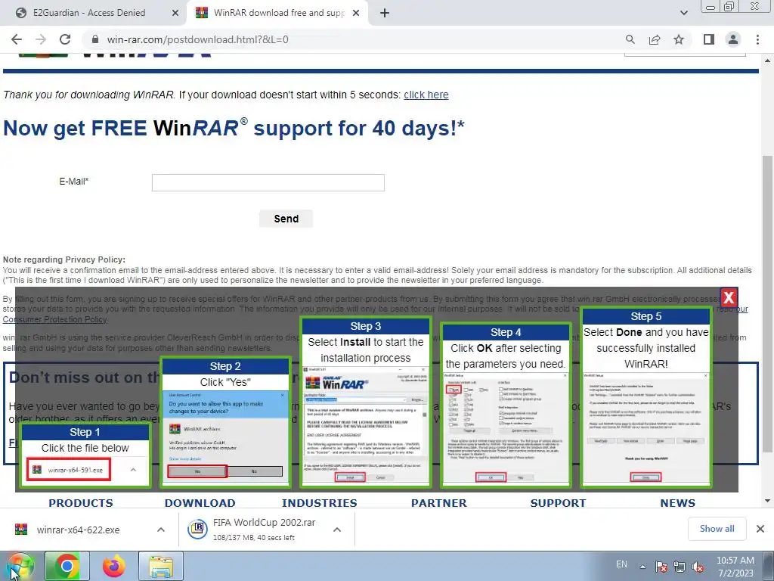The image size is (774, 581).
Task: Click the Chrome taskbar icon
Action: click(x=67, y=566)
